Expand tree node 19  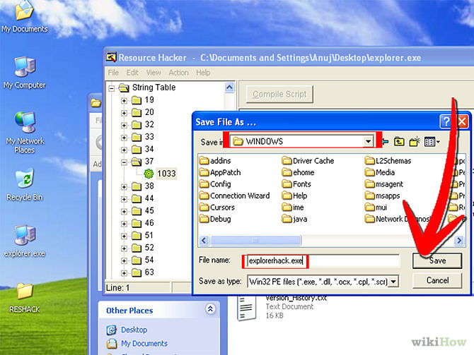(124, 100)
